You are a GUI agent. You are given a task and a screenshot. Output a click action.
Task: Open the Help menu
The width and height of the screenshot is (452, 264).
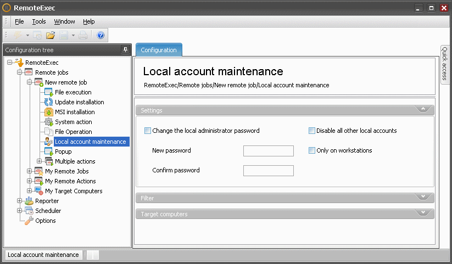[x=89, y=21]
